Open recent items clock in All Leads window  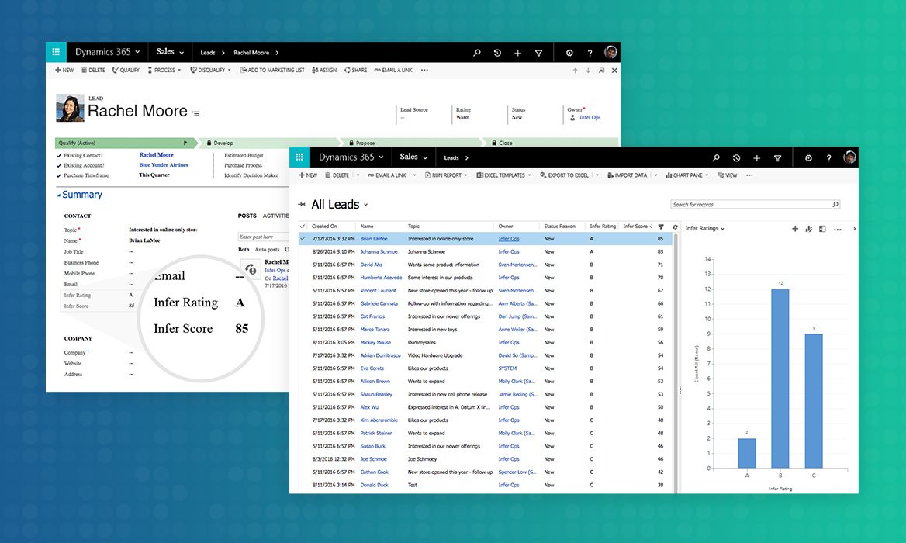pos(736,157)
